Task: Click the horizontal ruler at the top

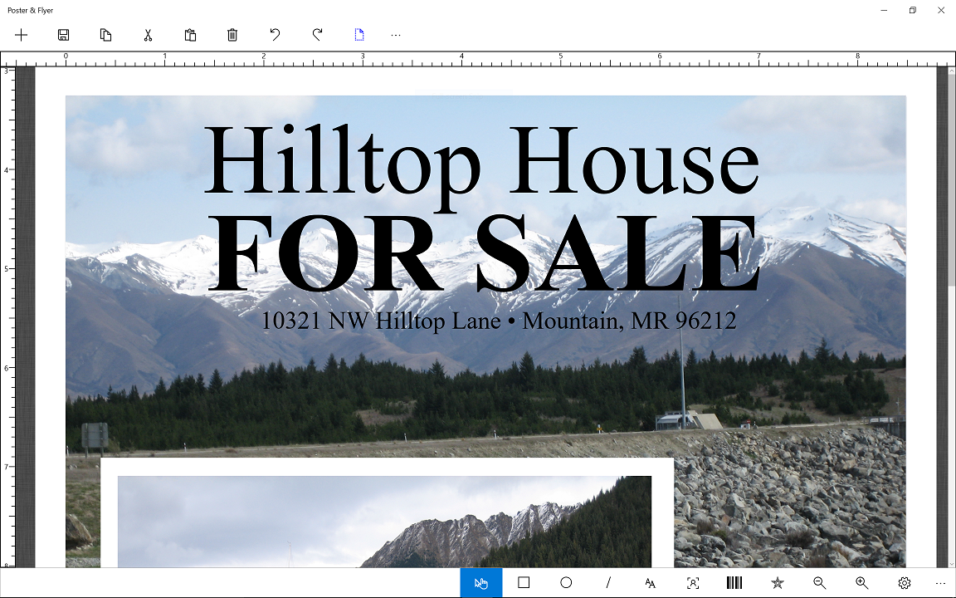Action: click(478, 59)
